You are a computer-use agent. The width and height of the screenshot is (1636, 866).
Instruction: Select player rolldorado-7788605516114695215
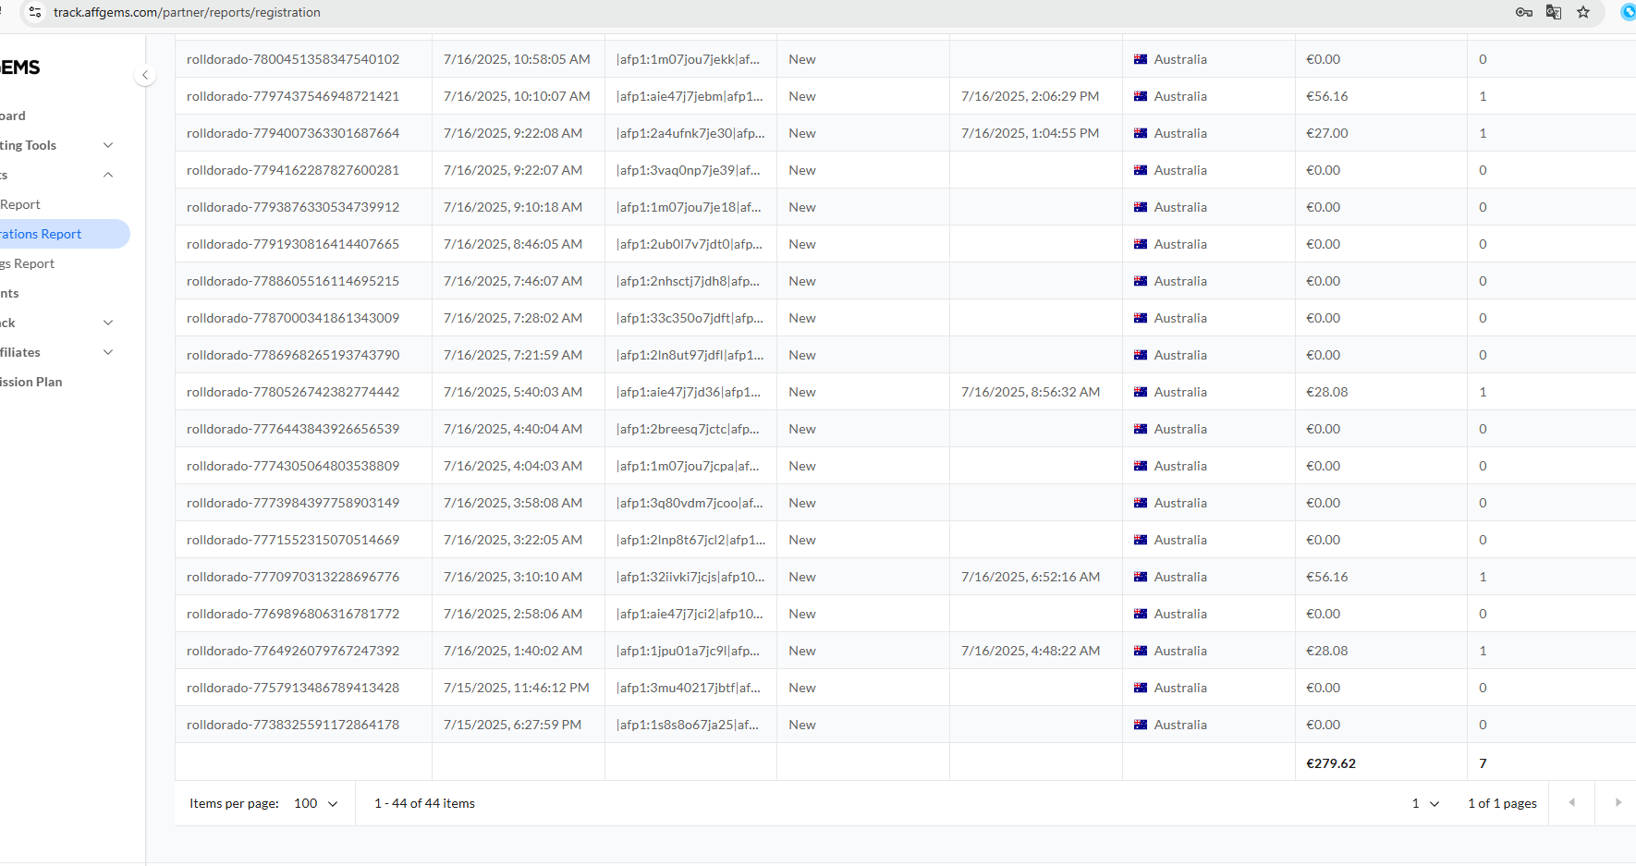[x=293, y=281]
